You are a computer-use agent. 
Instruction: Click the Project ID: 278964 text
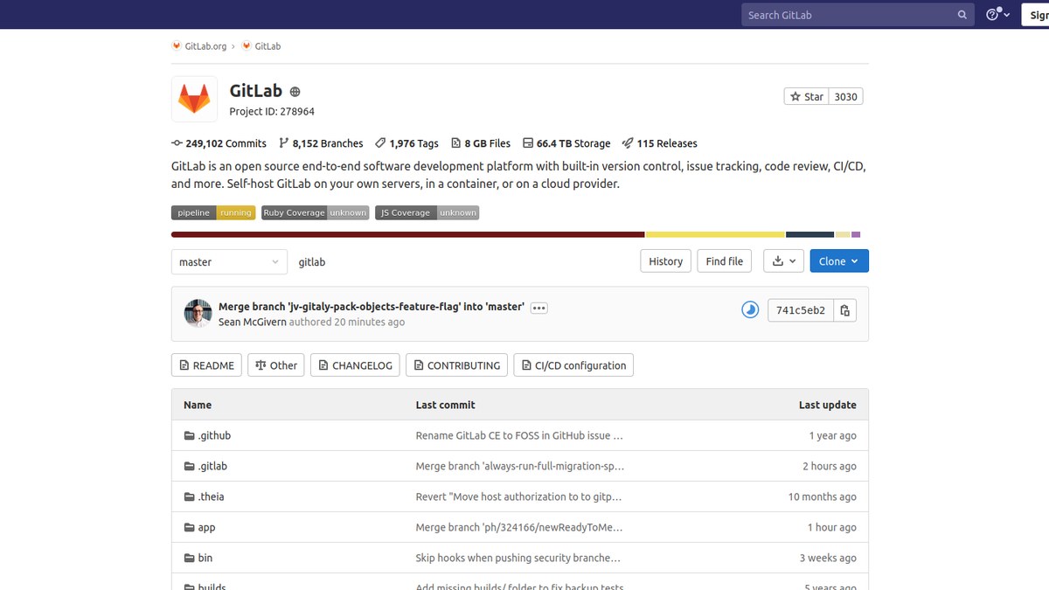(272, 112)
